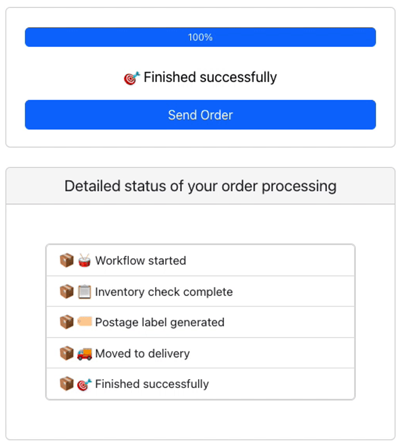Click the Send Order button
This screenshot has height=448, width=402.
click(200, 115)
